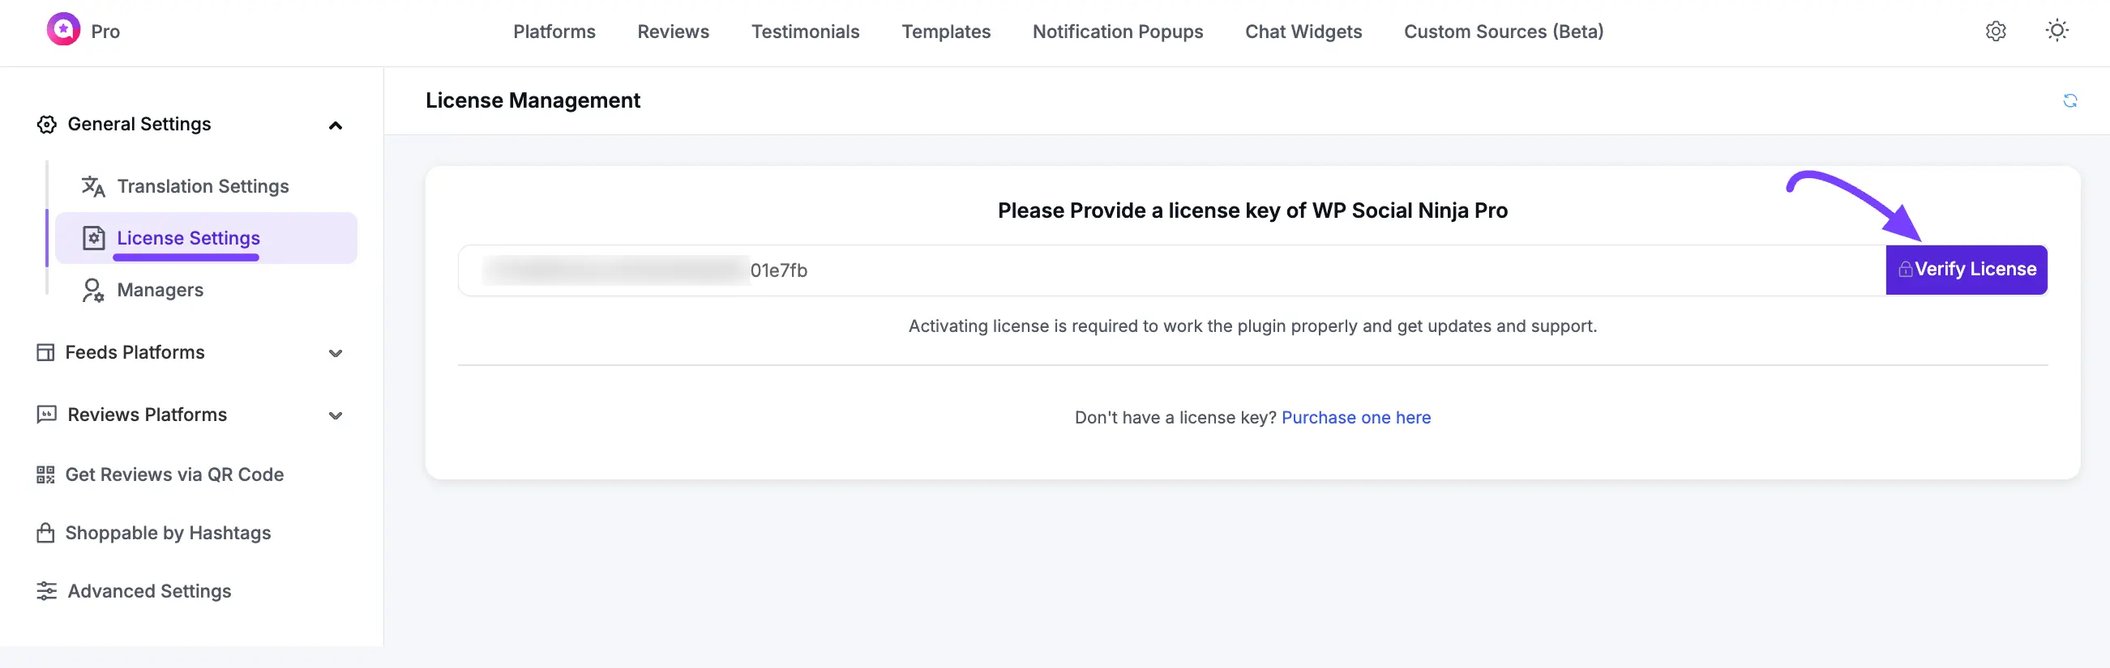Open the Chat Widgets tab

1303,31
